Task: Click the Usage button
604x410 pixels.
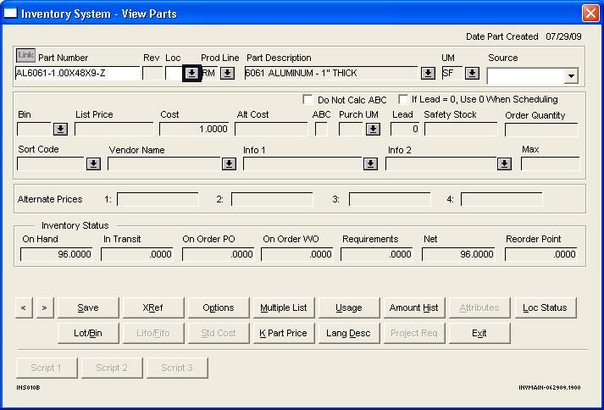Action: (349, 307)
